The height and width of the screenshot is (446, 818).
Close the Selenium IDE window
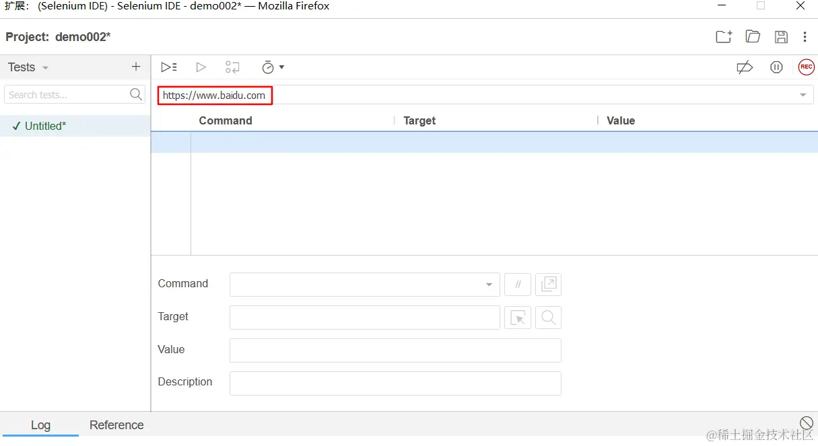800,6
